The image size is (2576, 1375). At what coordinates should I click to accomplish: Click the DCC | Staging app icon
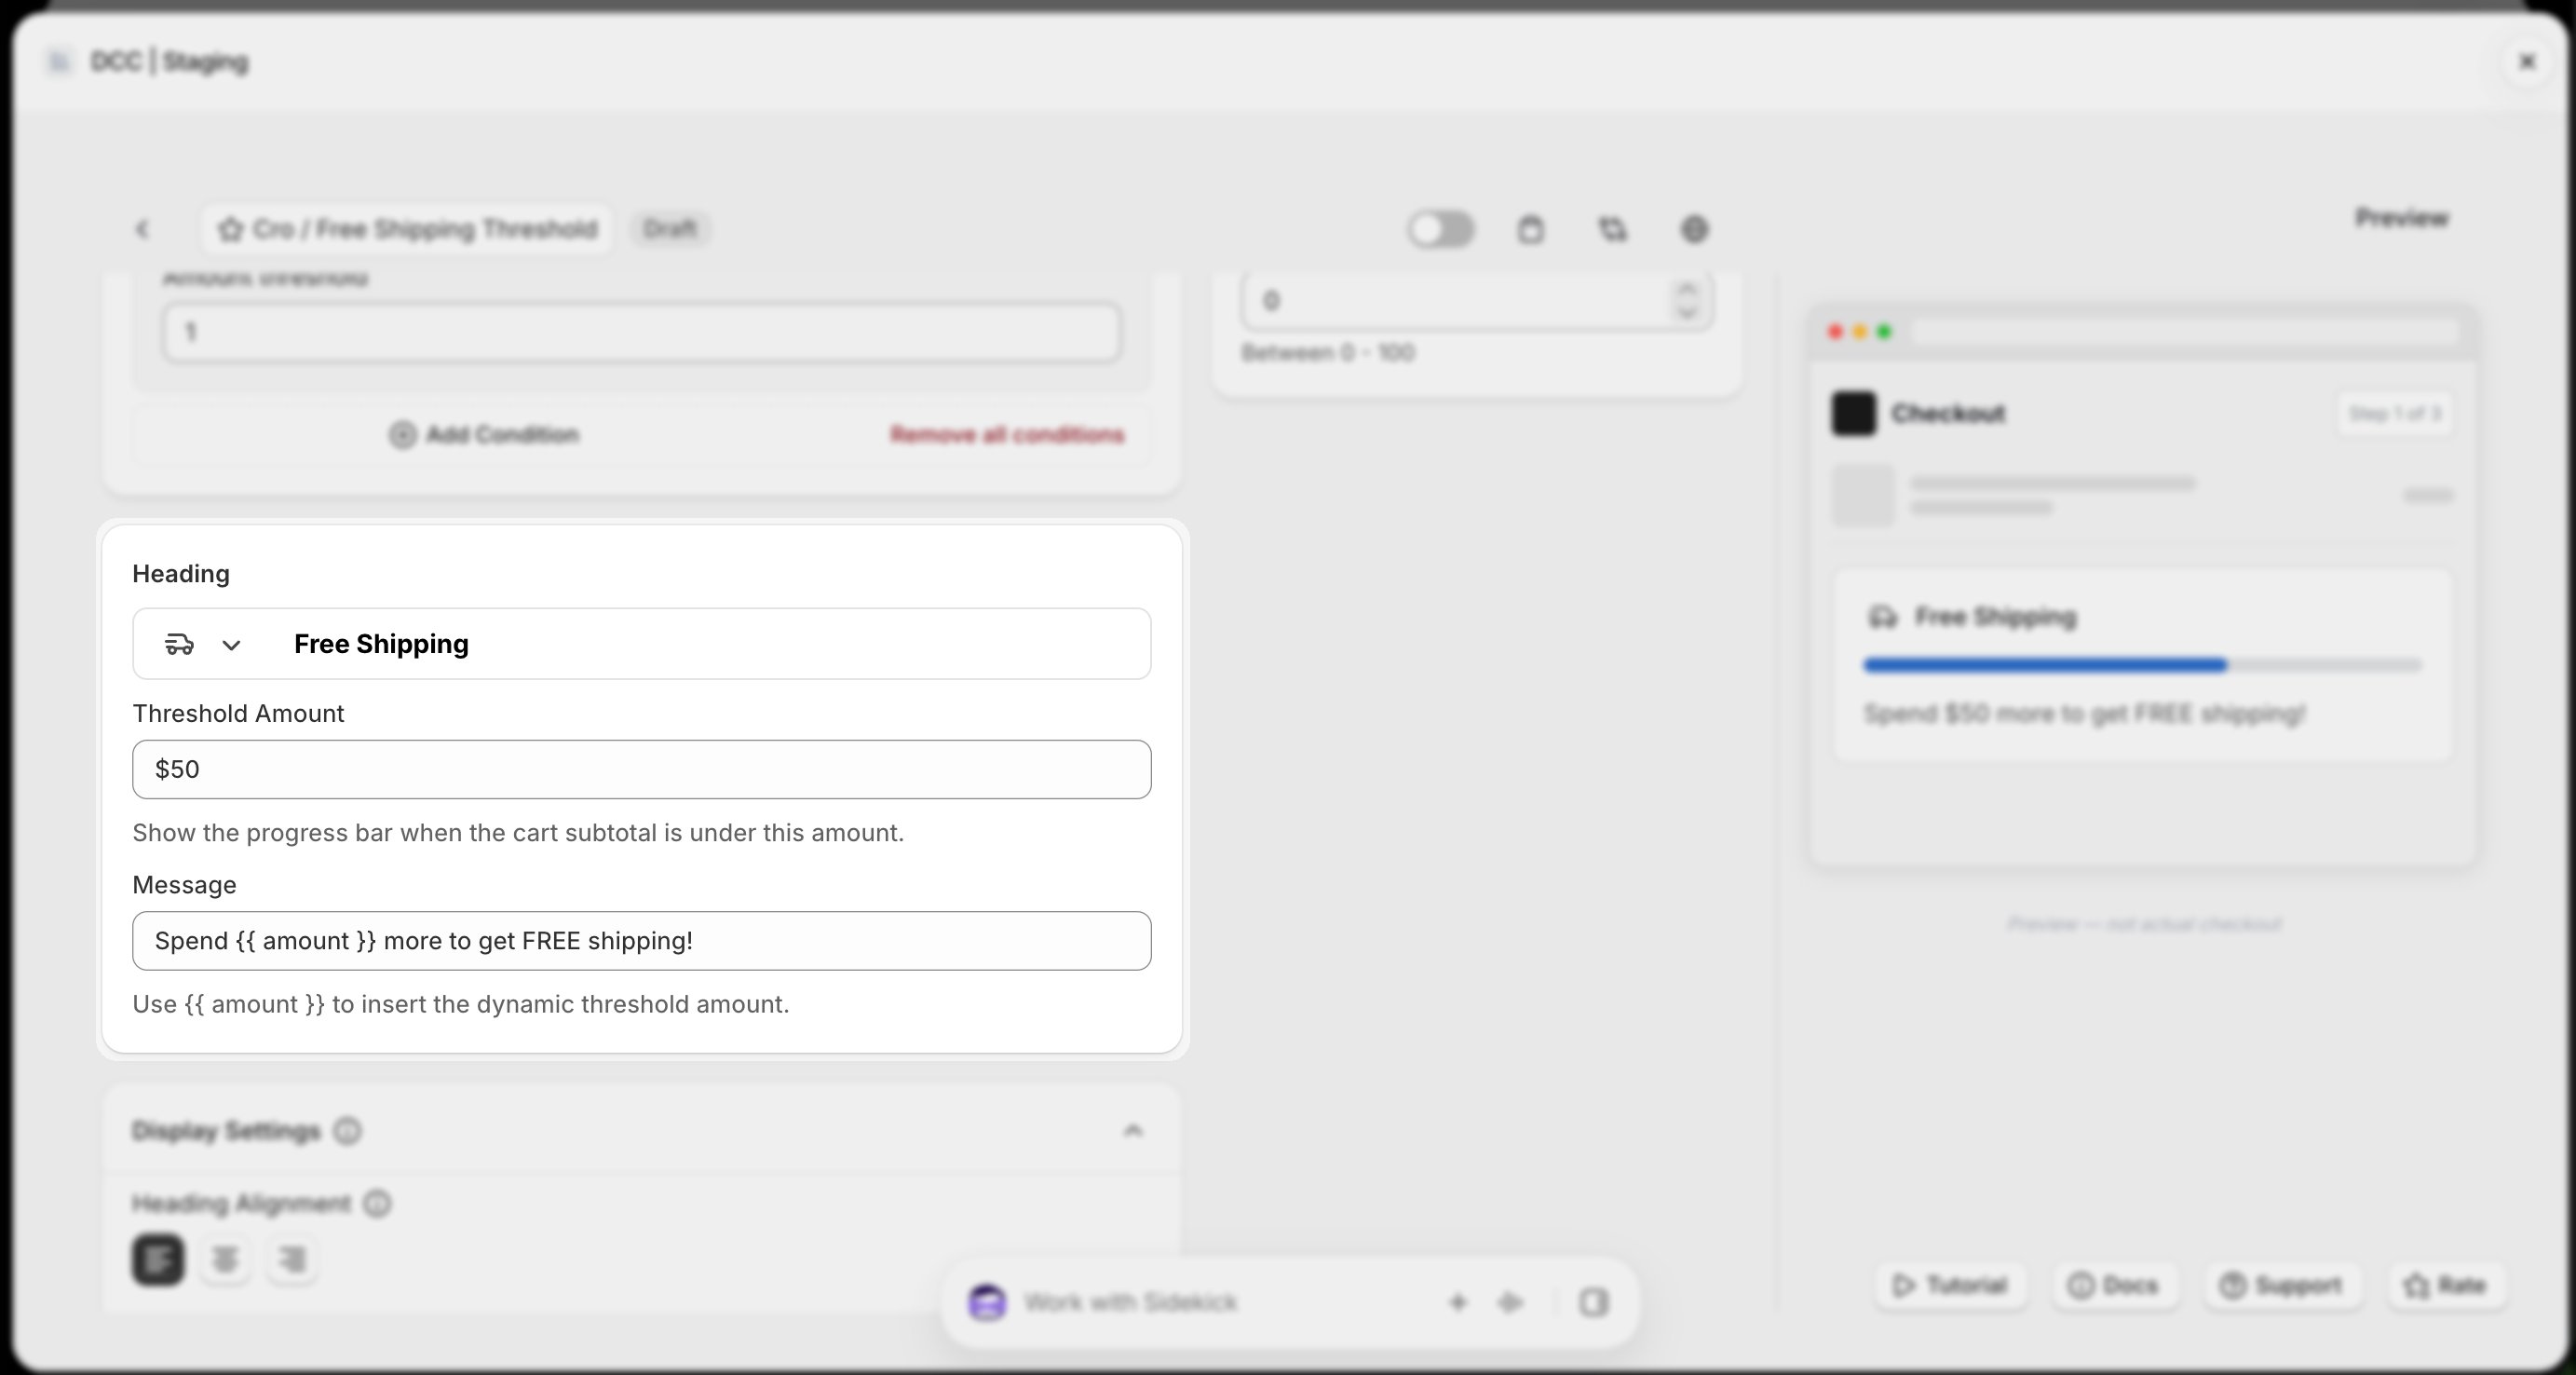coord(60,62)
